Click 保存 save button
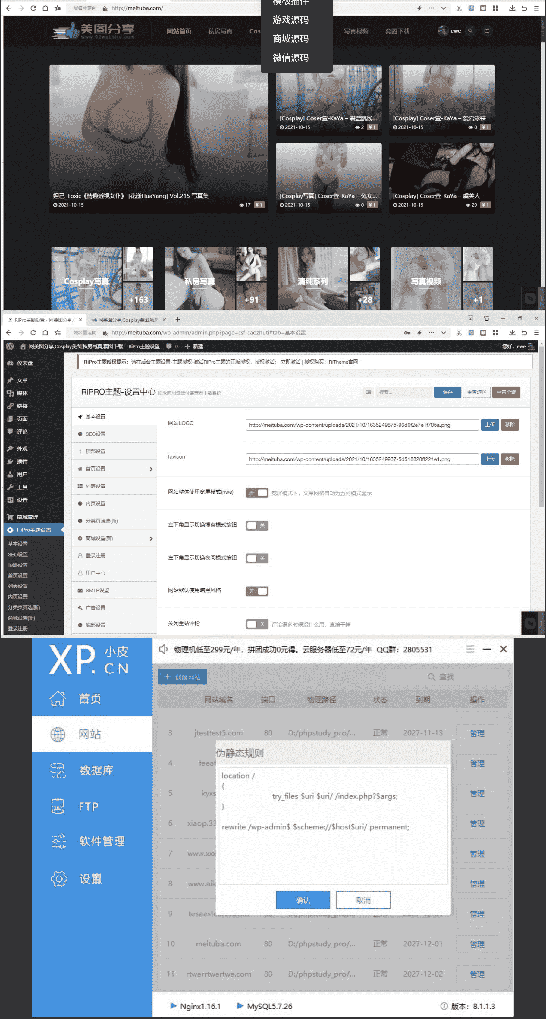The image size is (546, 1019). [x=447, y=392]
